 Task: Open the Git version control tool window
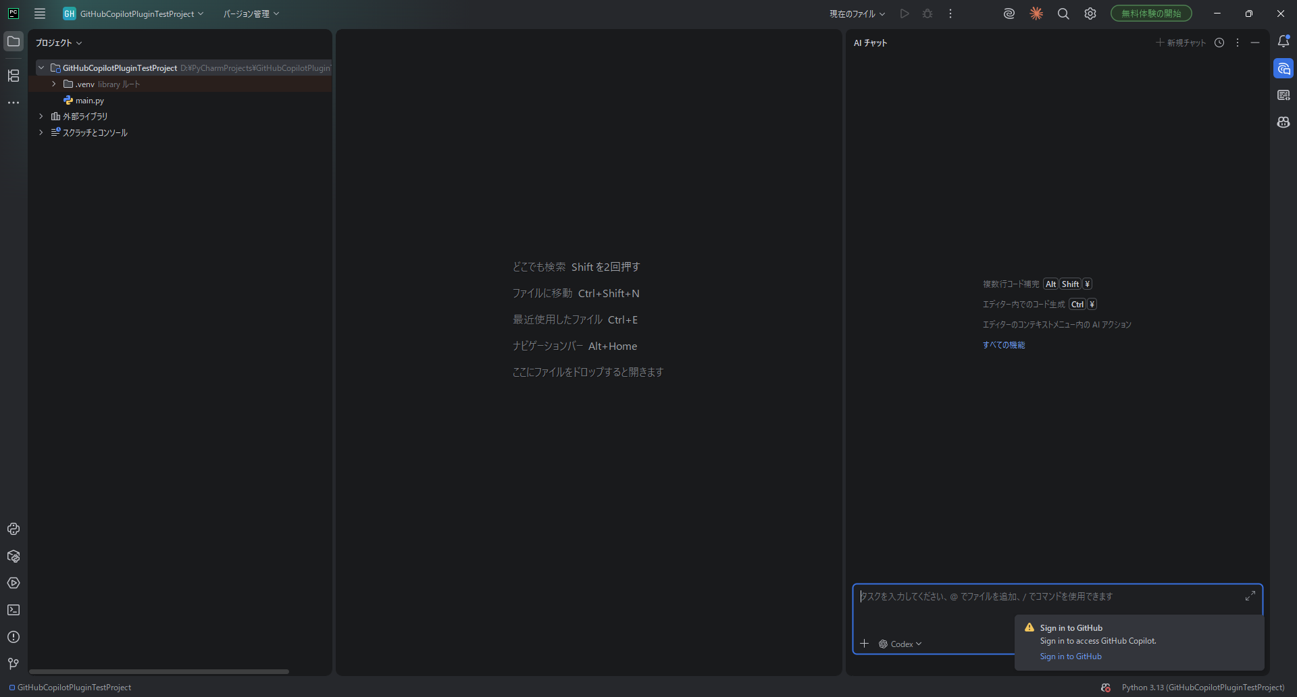click(x=14, y=664)
